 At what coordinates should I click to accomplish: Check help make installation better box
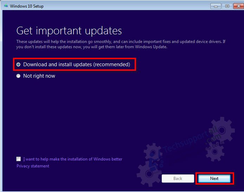click(19, 159)
